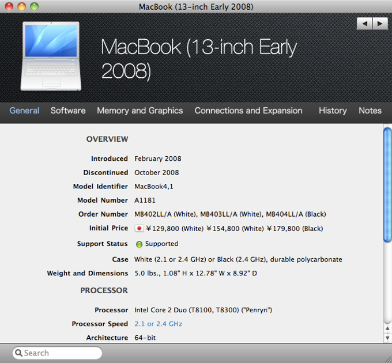
Task: Click the Weight and Dimensions label
Action: (87, 273)
